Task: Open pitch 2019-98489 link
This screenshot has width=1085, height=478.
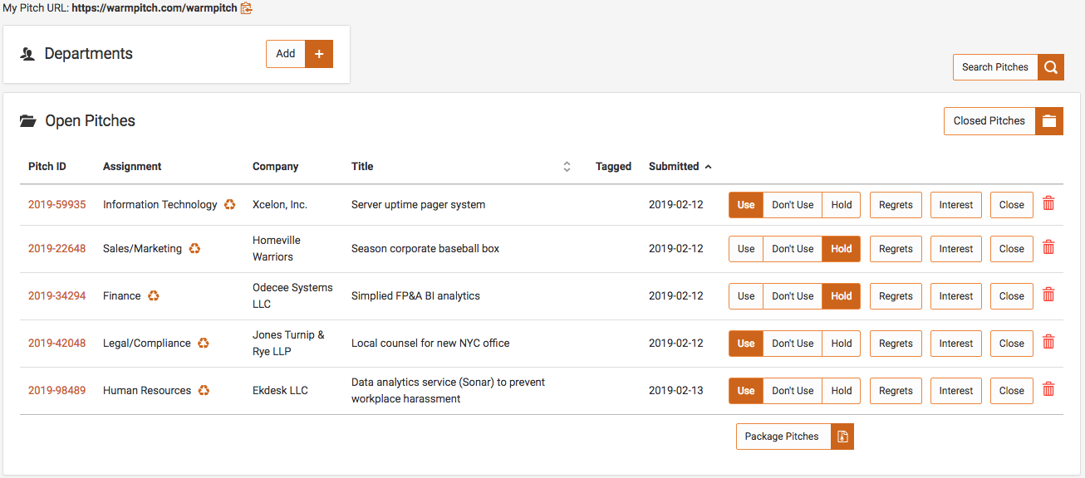Action: 56,391
